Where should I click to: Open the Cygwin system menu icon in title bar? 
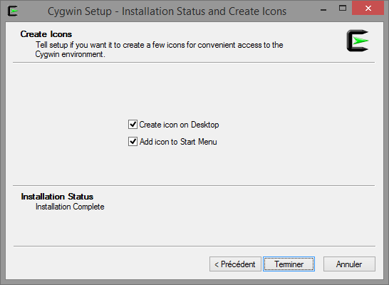point(13,11)
